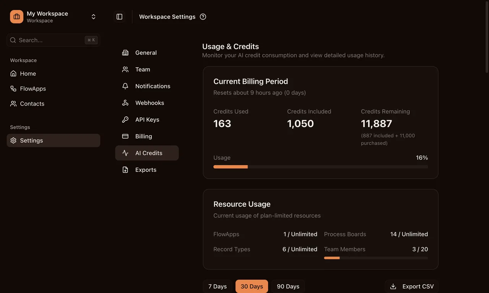Click the AI Credits waveform icon
Image resolution: width=489 pixels, height=293 pixels.
(125, 153)
